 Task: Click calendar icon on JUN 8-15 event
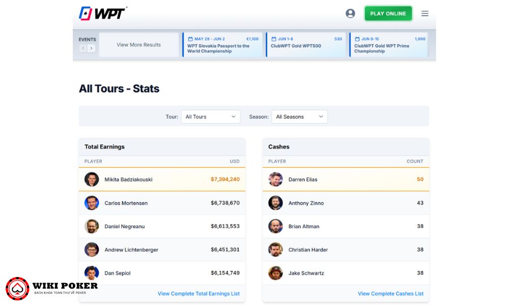point(357,39)
